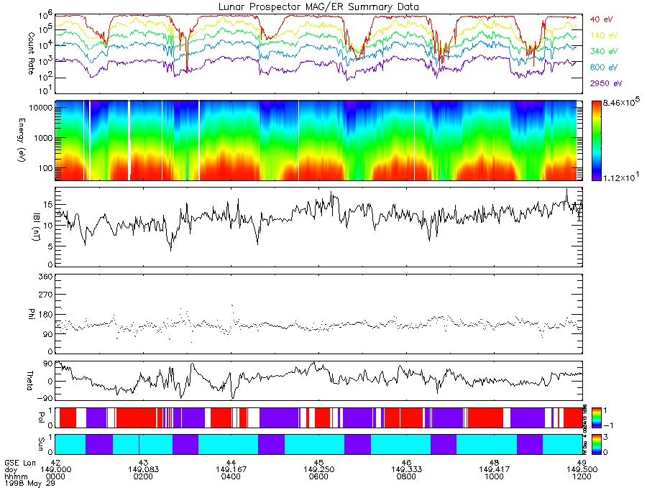The width and height of the screenshot is (647, 503).
Task: Click the title "Lunar Prospector MAG/ER Summary Data"
Action: click(318, 7)
